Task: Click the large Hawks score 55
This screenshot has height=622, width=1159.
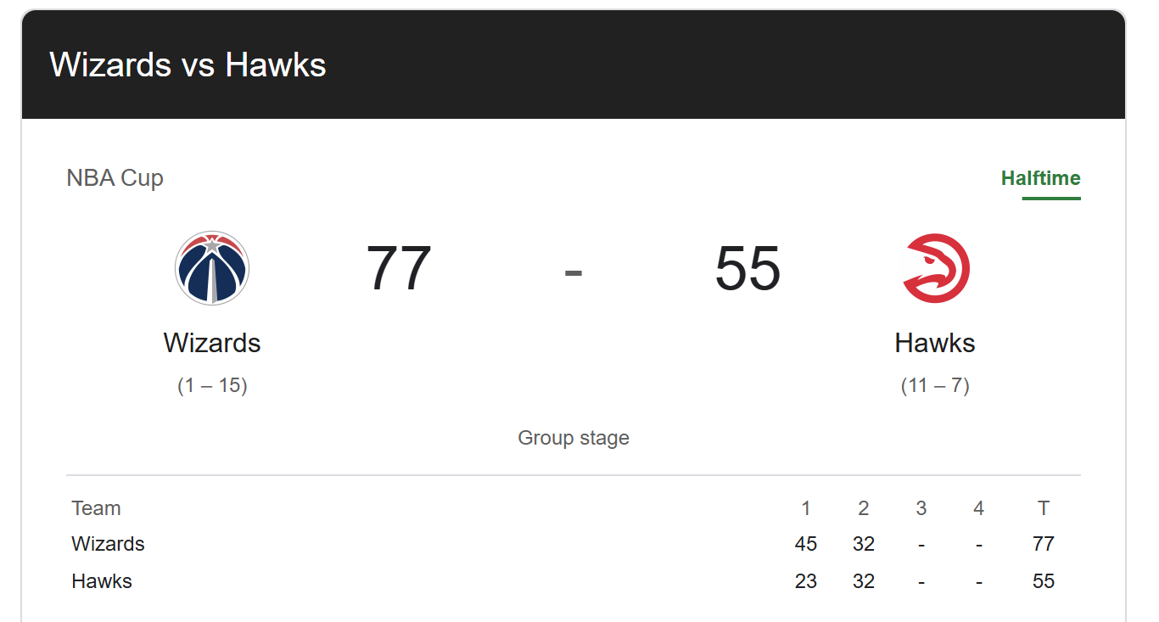Action: tap(747, 270)
